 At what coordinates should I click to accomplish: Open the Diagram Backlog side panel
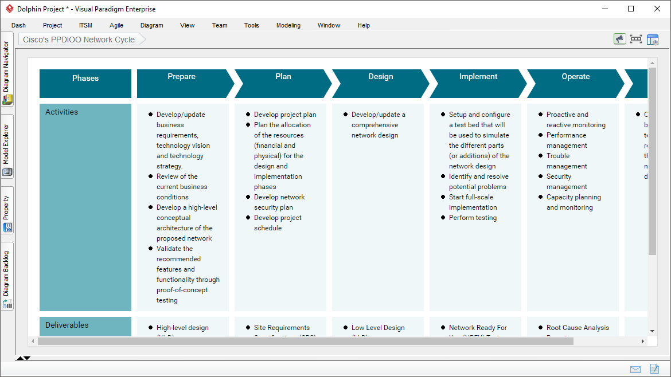point(7,277)
